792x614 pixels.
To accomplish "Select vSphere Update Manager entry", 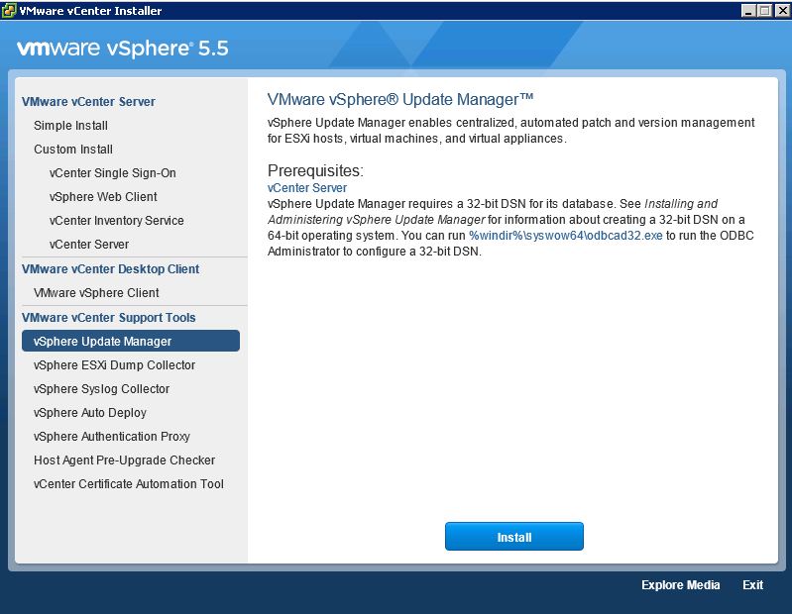I will (x=131, y=341).
